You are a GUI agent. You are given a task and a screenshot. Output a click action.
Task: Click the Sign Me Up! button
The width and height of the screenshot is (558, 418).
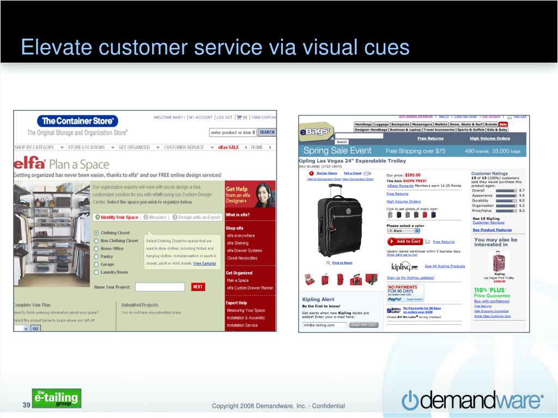pyautogui.click(x=363, y=324)
